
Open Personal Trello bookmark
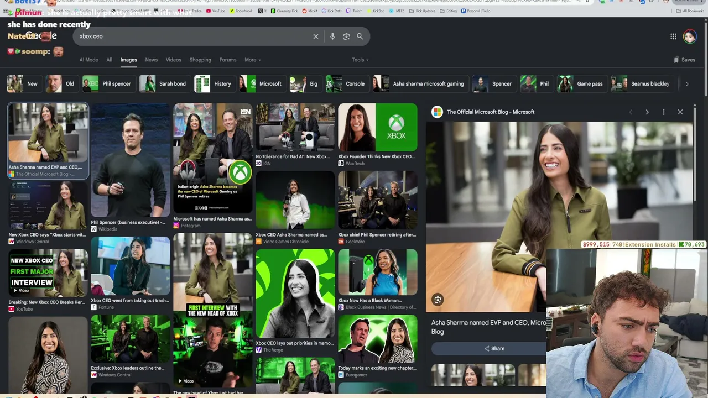click(476, 11)
